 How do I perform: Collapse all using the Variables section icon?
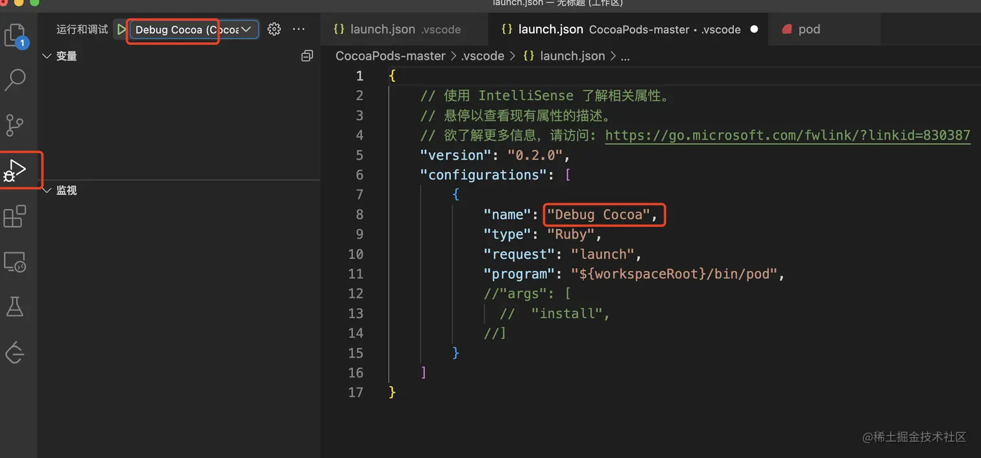[x=308, y=56]
